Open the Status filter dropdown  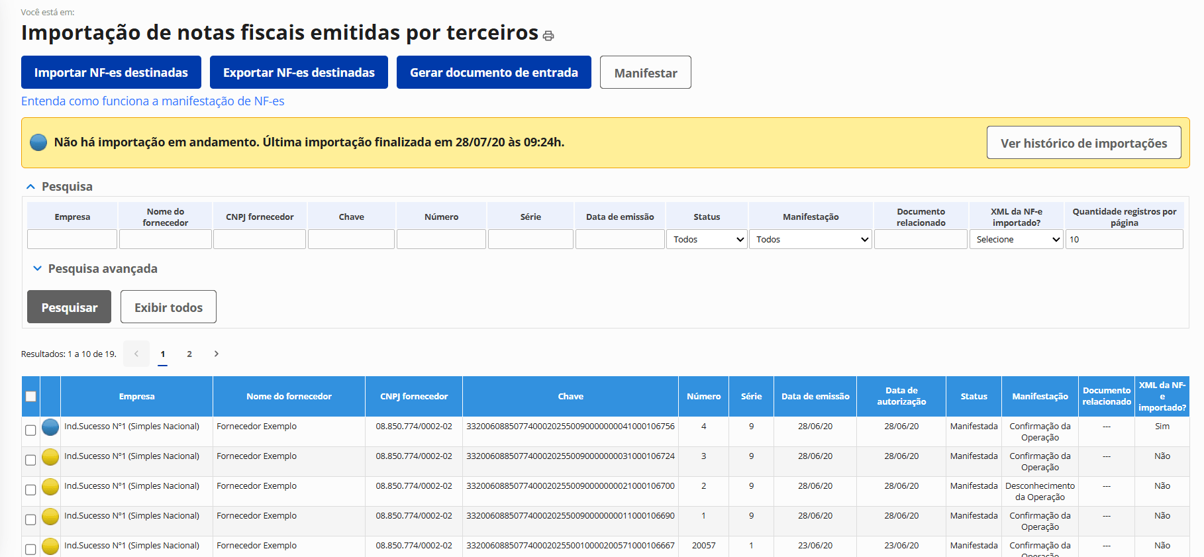pyautogui.click(x=707, y=239)
